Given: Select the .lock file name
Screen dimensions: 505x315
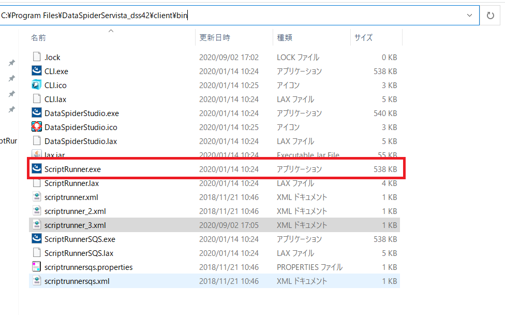Looking at the screenshot, I should point(52,57).
